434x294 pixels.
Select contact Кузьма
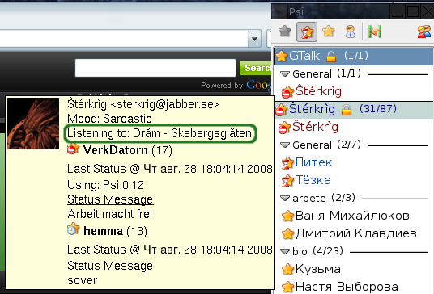point(318,269)
